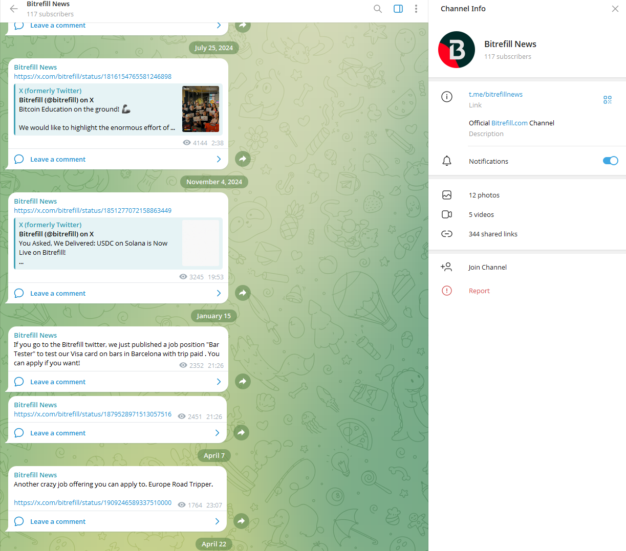The image size is (626, 551).
Task: Expand comments chevron on Europe Road Tripper post
Action: (x=217, y=521)
